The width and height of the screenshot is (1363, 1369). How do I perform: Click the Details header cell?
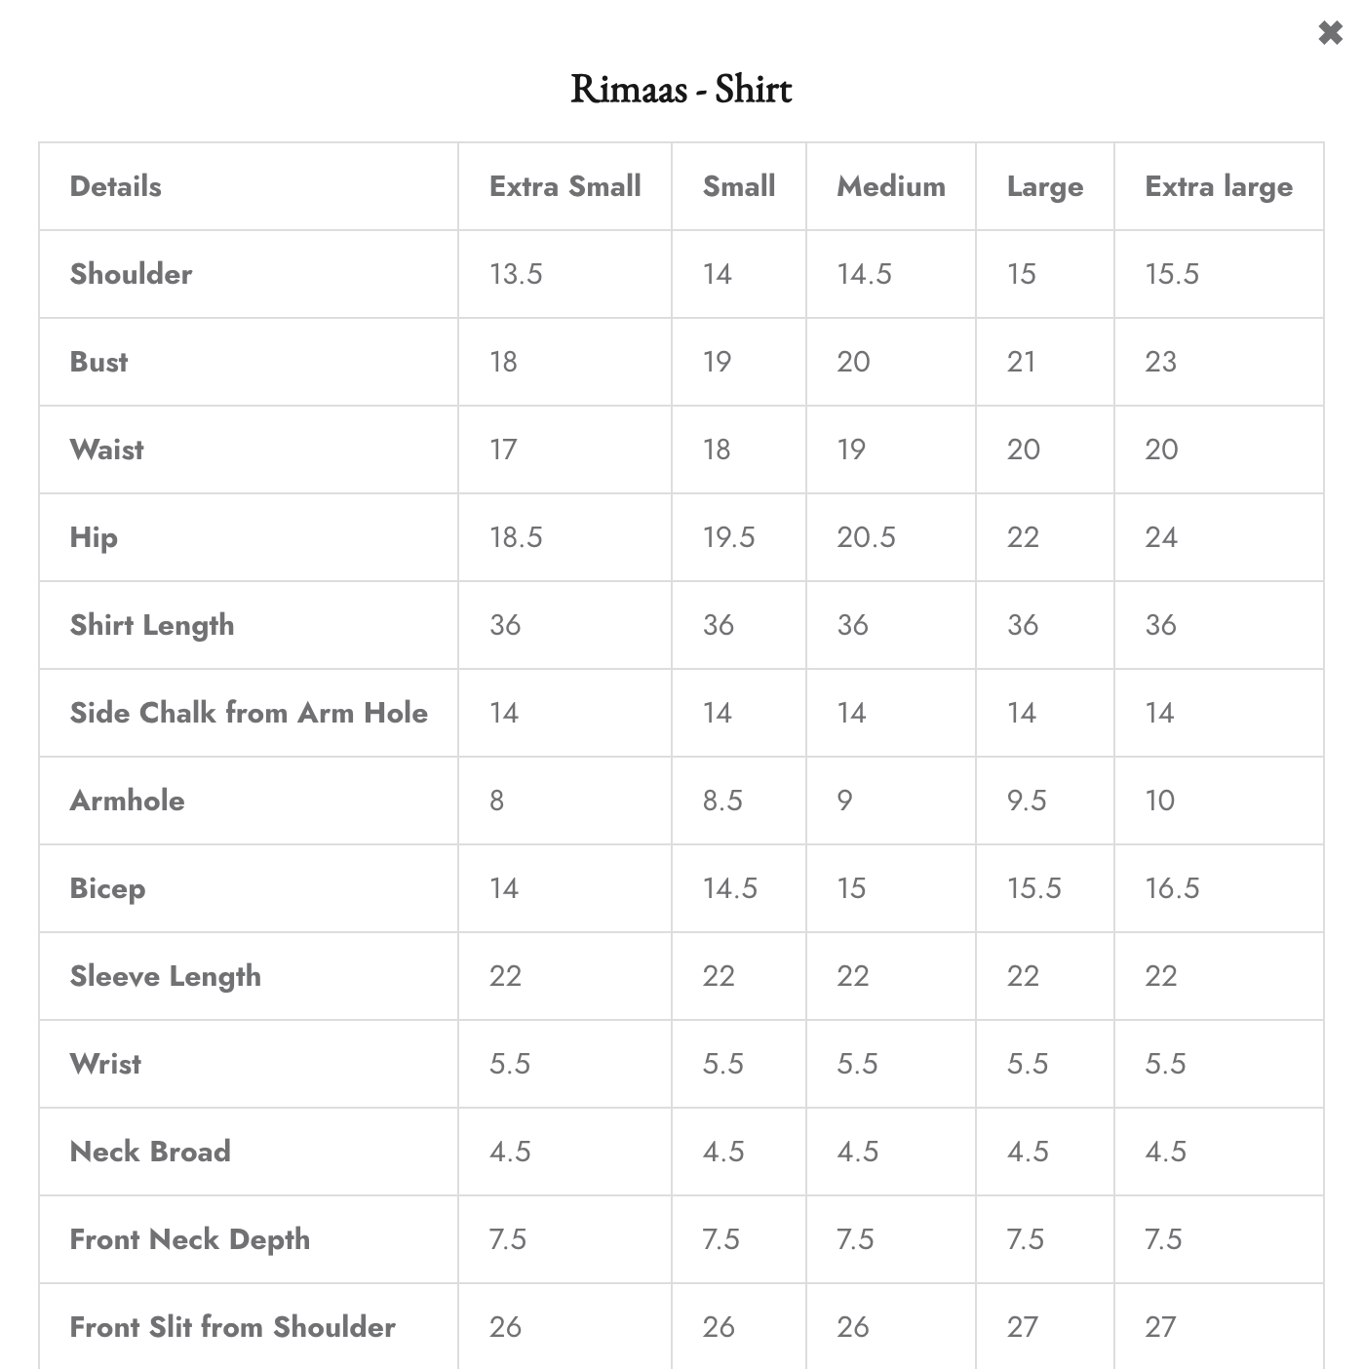pyautogui.click(x=115, y=186)
